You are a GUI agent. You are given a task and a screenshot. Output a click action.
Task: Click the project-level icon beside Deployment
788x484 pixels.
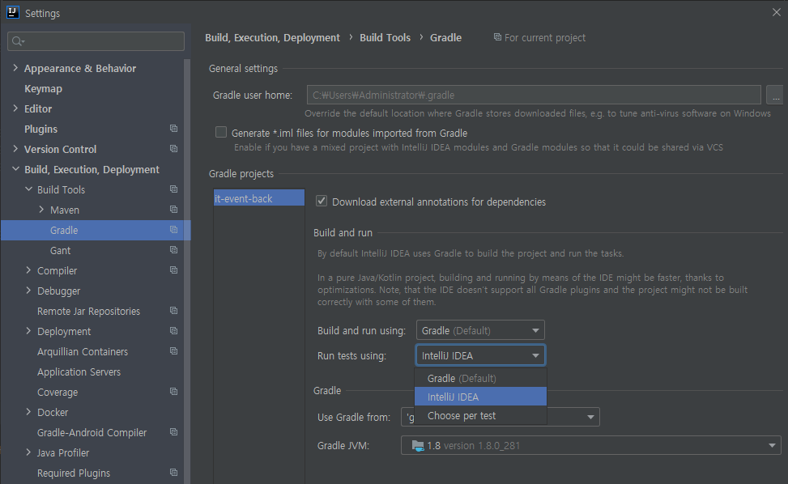(174, 331)
